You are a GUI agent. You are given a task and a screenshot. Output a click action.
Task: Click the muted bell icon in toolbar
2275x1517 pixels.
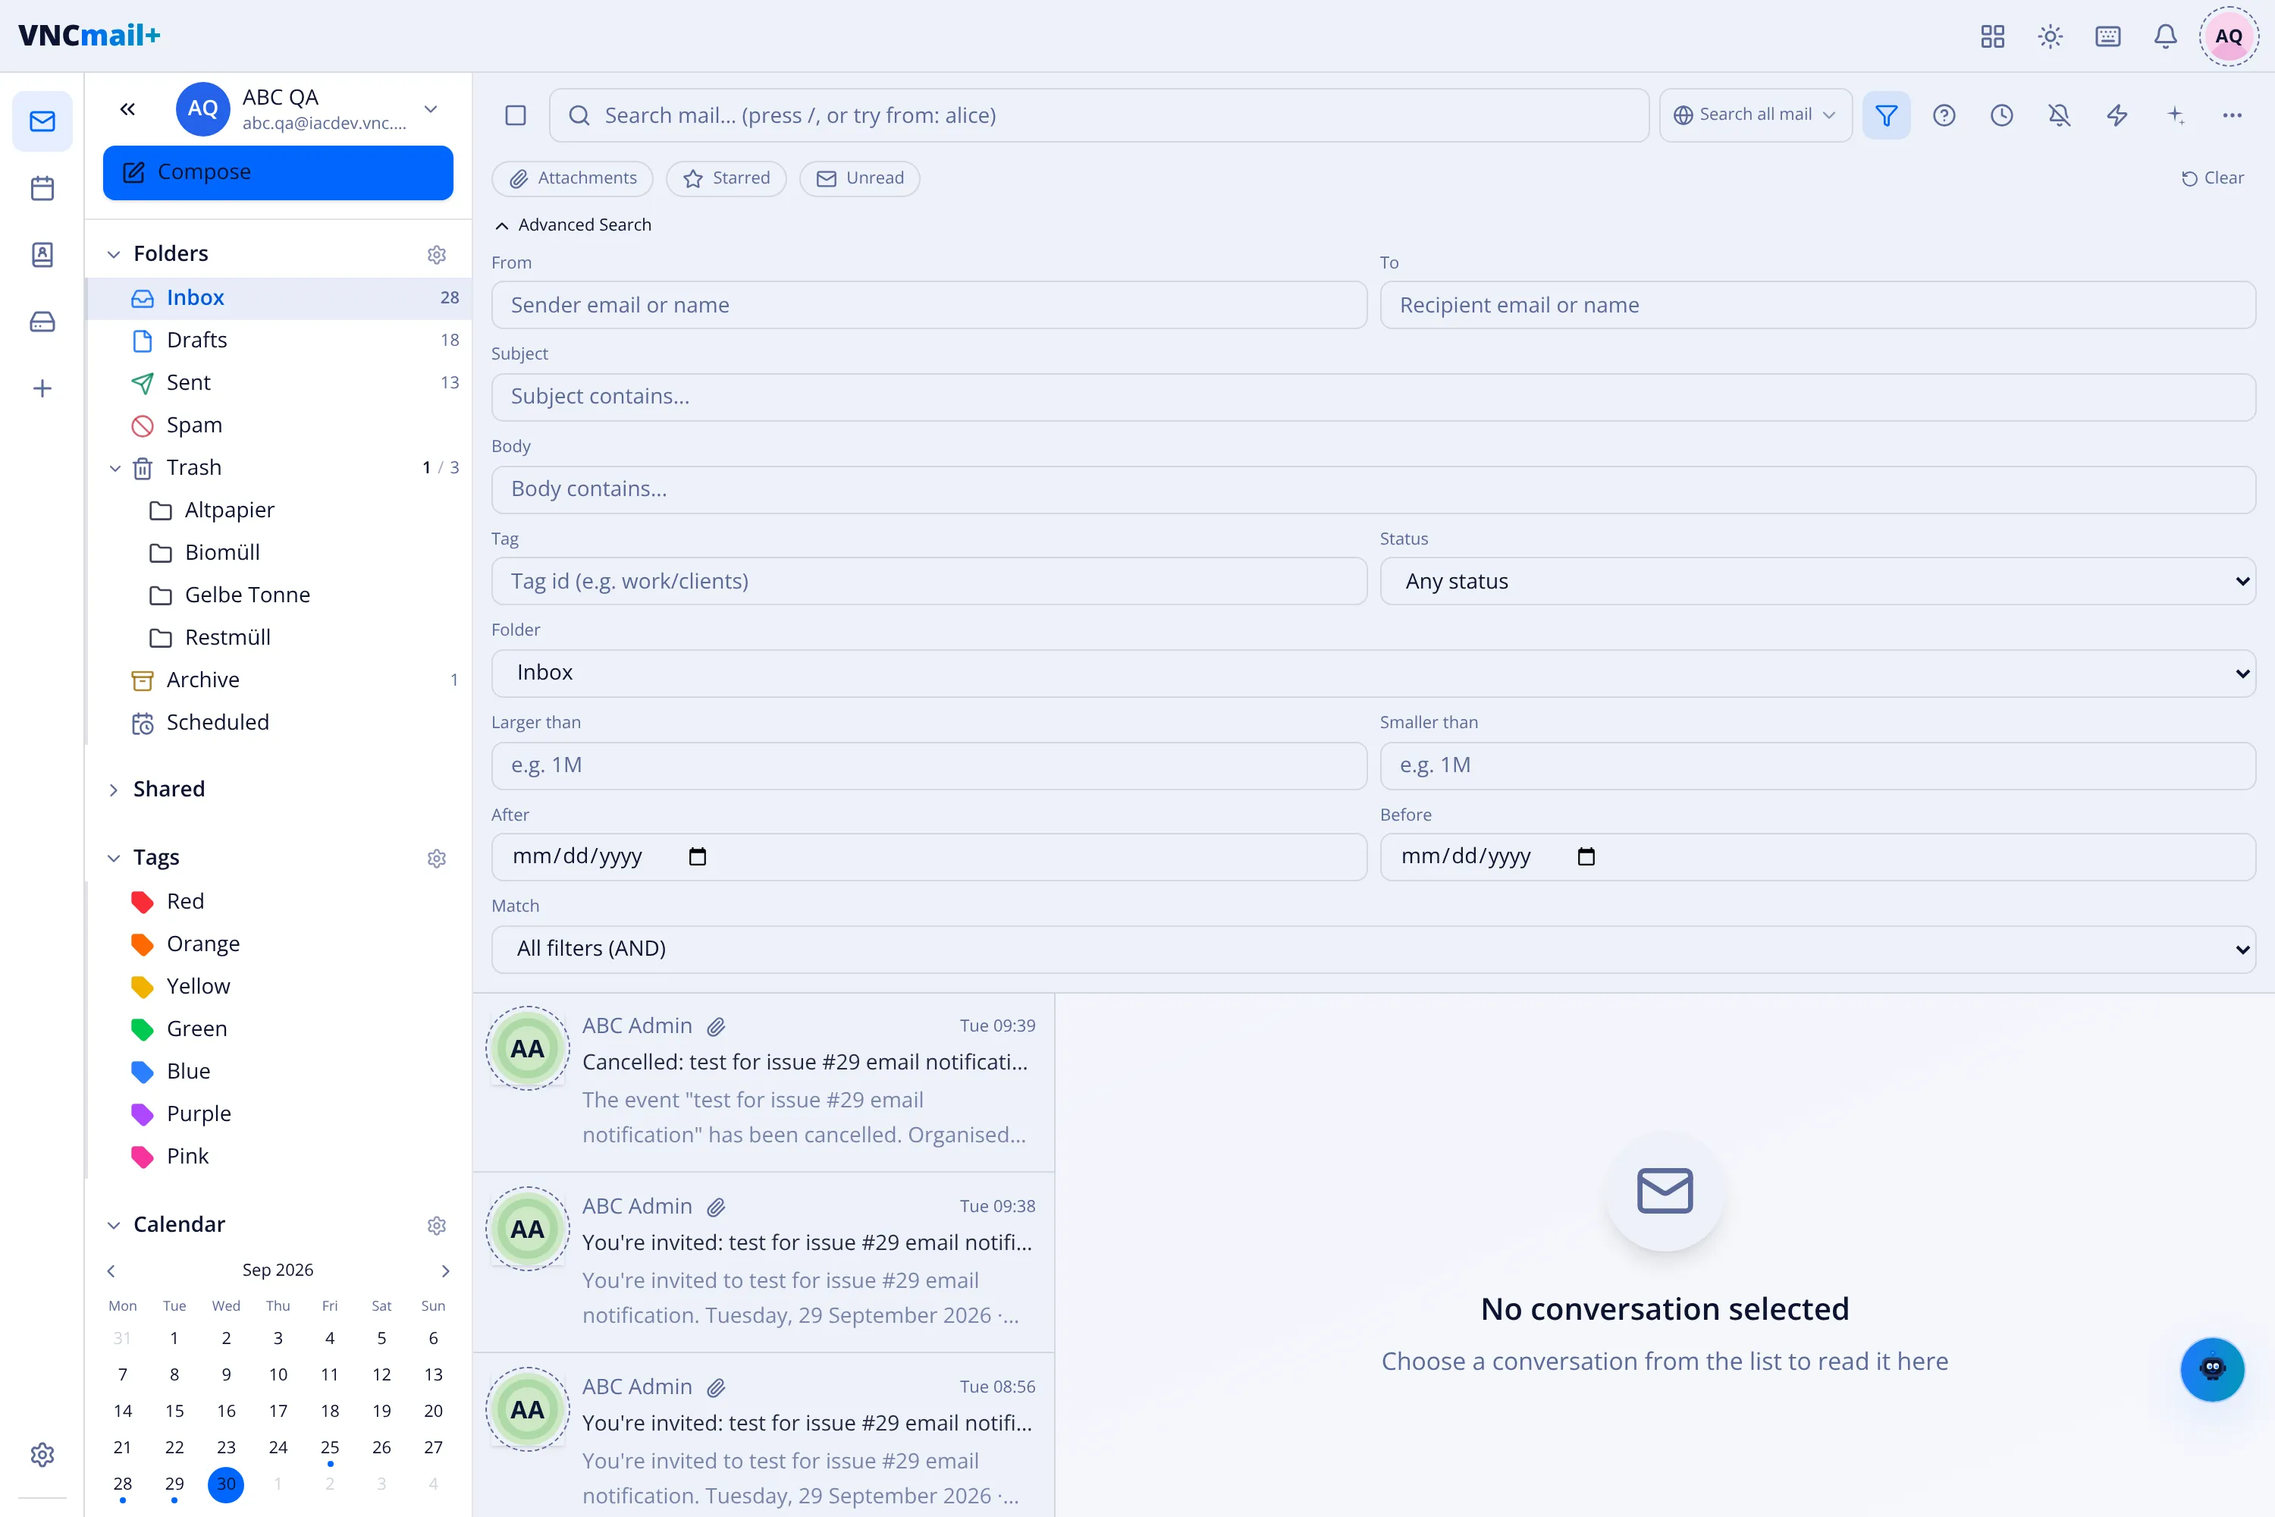click(x=2060, y=115)
